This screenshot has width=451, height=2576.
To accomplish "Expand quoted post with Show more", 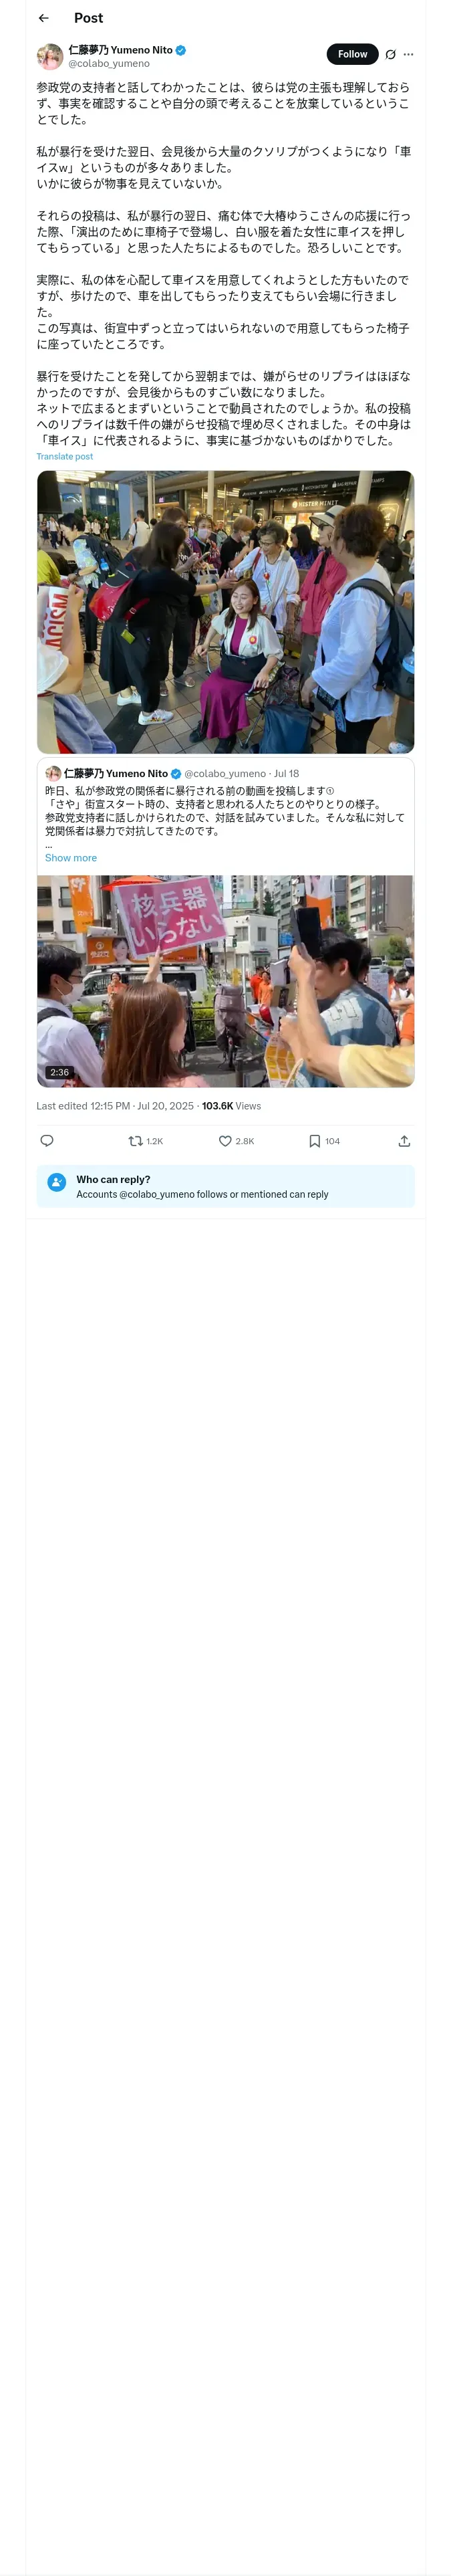I will click(x=71, y=858).
